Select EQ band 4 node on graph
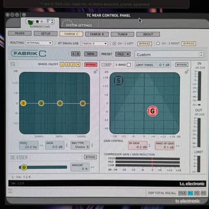The width and height of the screenshot is (209, 209). coord(83,103)
